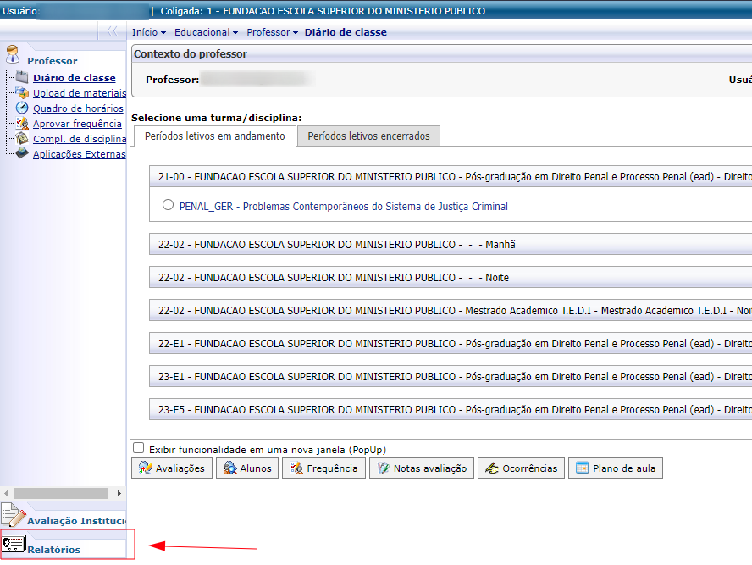Viewport: 752px width, 565px height.
Task: Expand the 22-02 Noite period group
Action: click(x=451, y=277)
